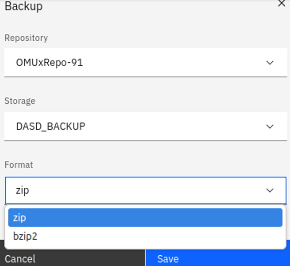Select the zip option in the list
The width and height of the screenshot is (290, 266).
(19, 218)
